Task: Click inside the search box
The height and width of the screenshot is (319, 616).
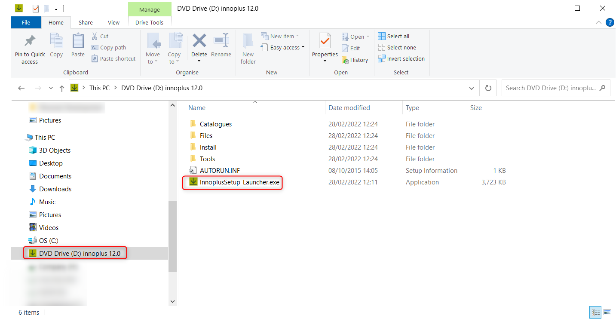Action: tap(550, 88)
